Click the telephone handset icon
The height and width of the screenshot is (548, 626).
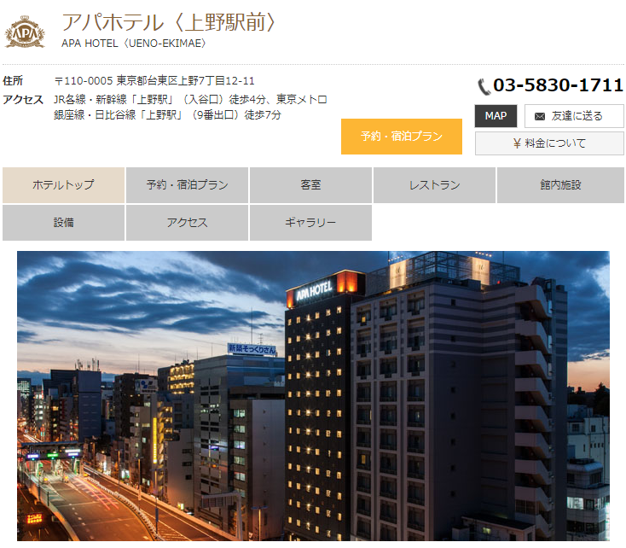click(x=484, y=86)
